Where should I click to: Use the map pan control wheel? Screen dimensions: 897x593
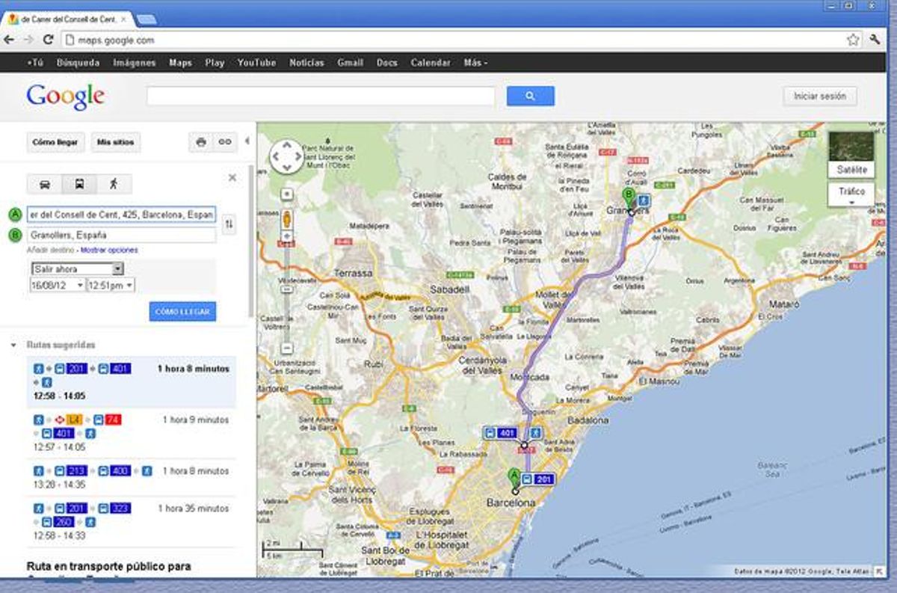tap(286, 156)
